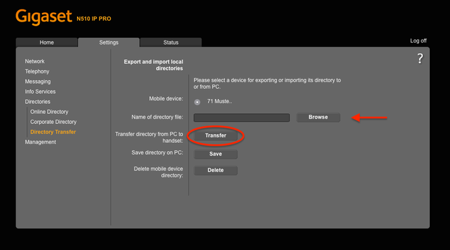Open the Management section
450x250 pixels.
tap(41, 142)
